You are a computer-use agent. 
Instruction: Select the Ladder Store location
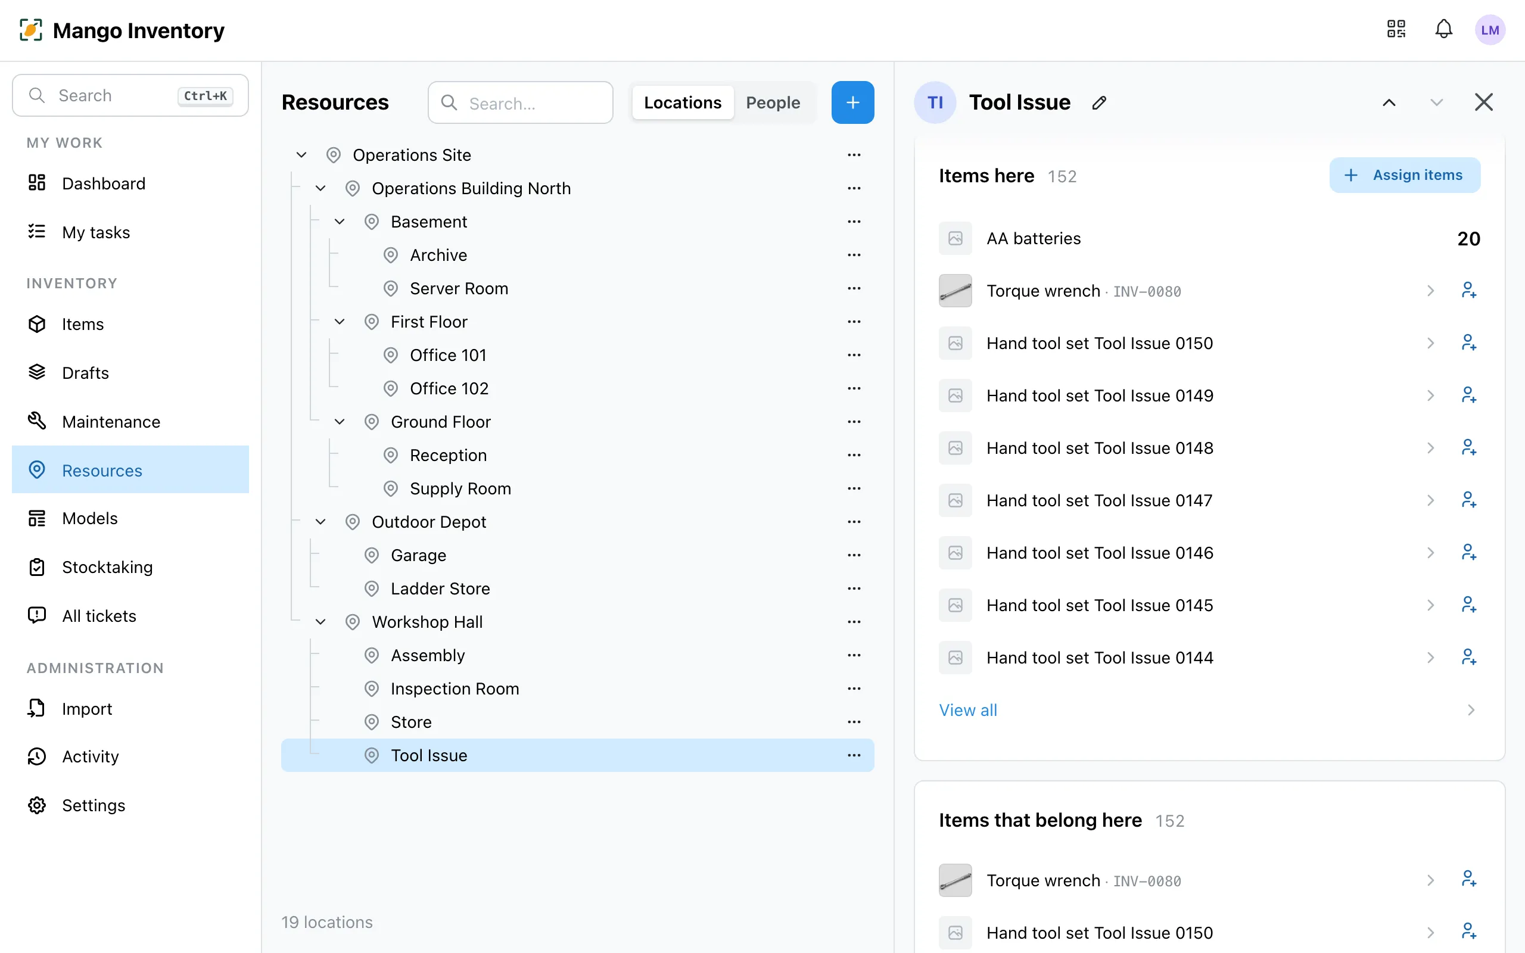(577, 588)
